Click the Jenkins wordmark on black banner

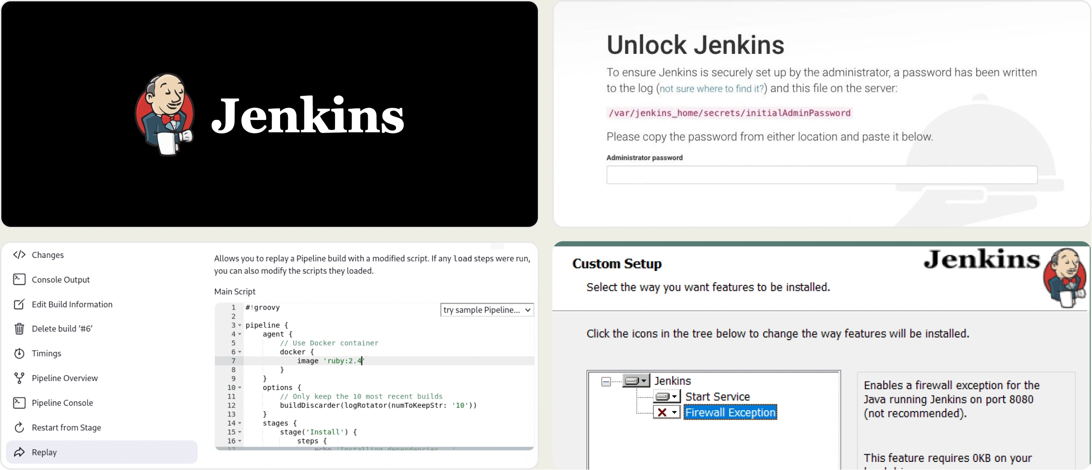[308, 115]
